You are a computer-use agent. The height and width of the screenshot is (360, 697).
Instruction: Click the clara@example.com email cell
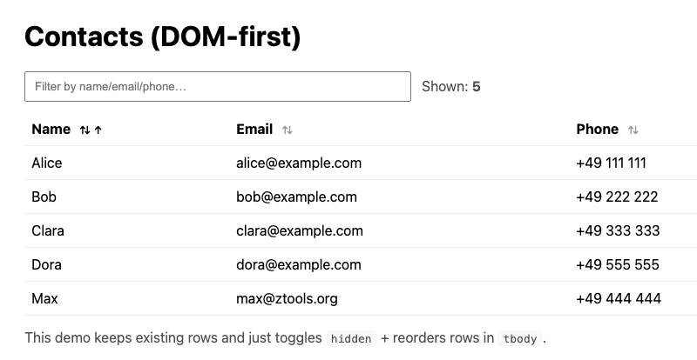pos(299,230)
